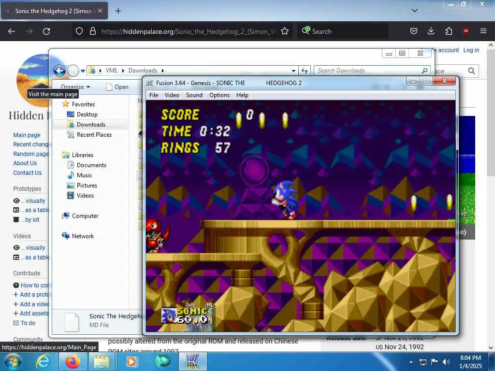Viewport: 495px width, 371px height.
Task: Refresh the Downloads folder view
Action: pos(305,71)
